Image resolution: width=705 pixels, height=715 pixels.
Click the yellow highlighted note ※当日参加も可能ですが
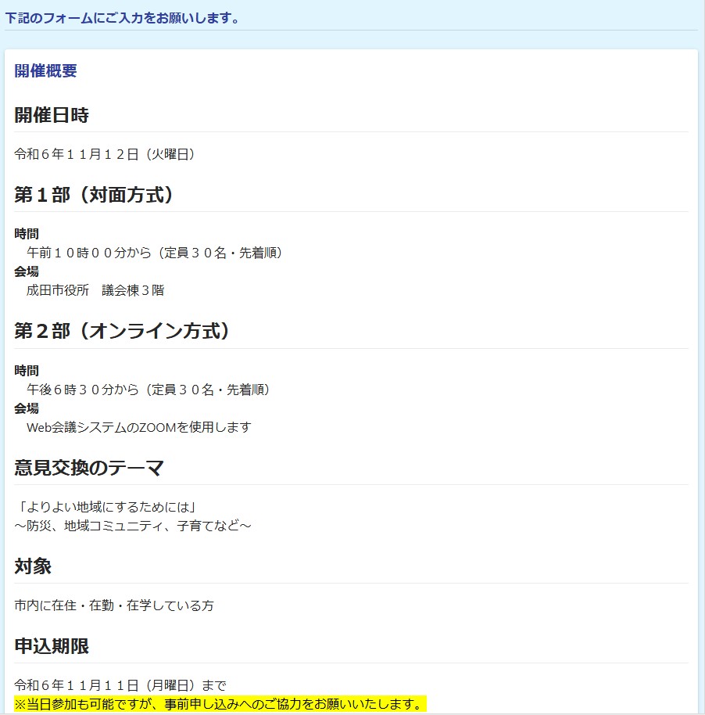(x=220, y=704)
